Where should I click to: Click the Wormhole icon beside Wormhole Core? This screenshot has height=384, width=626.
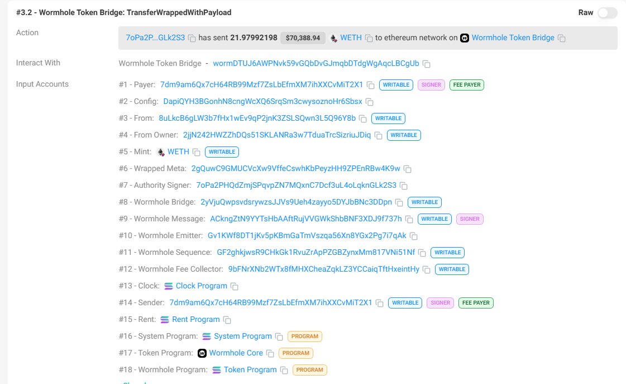pyautogui.click(x=202, y=353)
